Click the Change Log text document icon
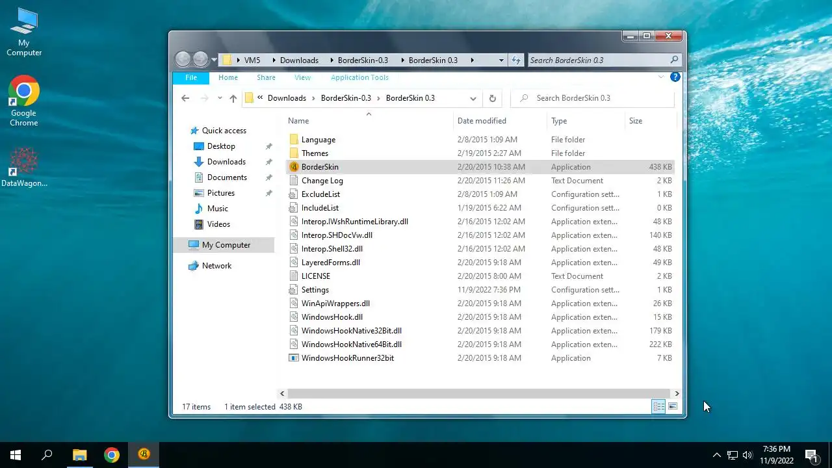Viewport: 832px width, 468px height. [x=294, y=181]
